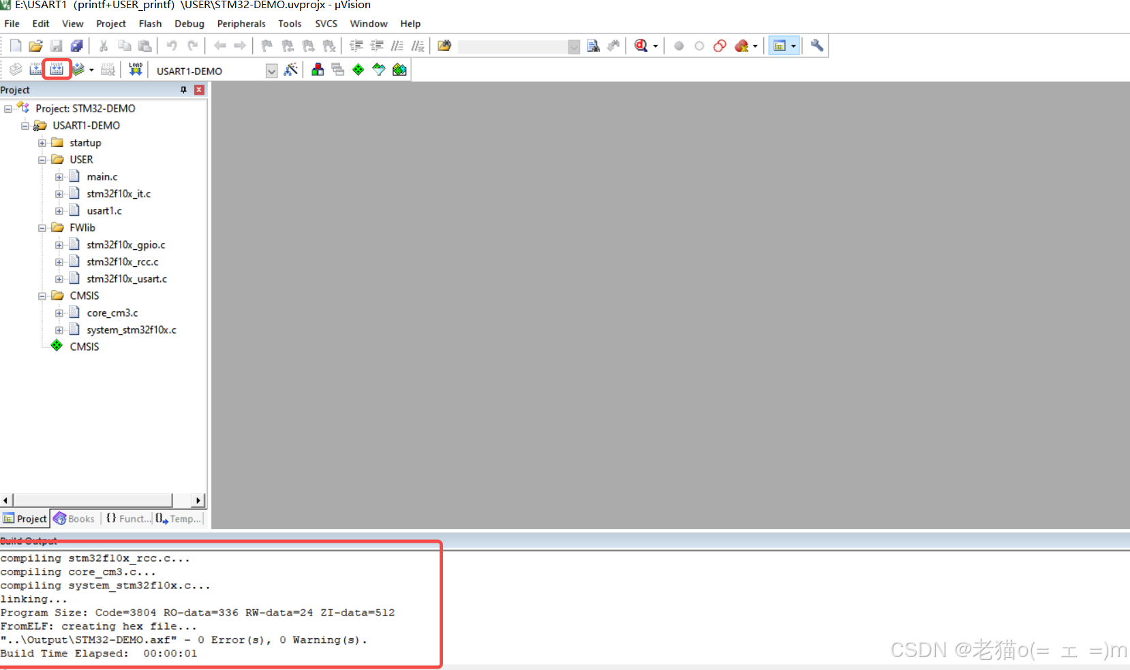Click the find text input field in the toolbar
Image resolution: width=1130 pixels, height=670 pixels.
coord(513,46)
